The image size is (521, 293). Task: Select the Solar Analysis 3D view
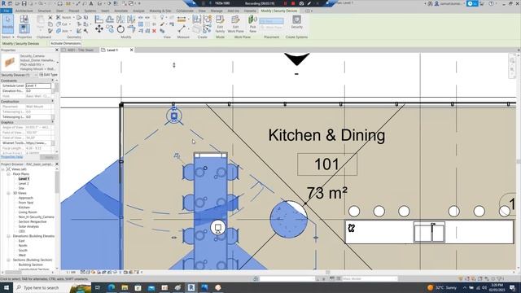28,226
